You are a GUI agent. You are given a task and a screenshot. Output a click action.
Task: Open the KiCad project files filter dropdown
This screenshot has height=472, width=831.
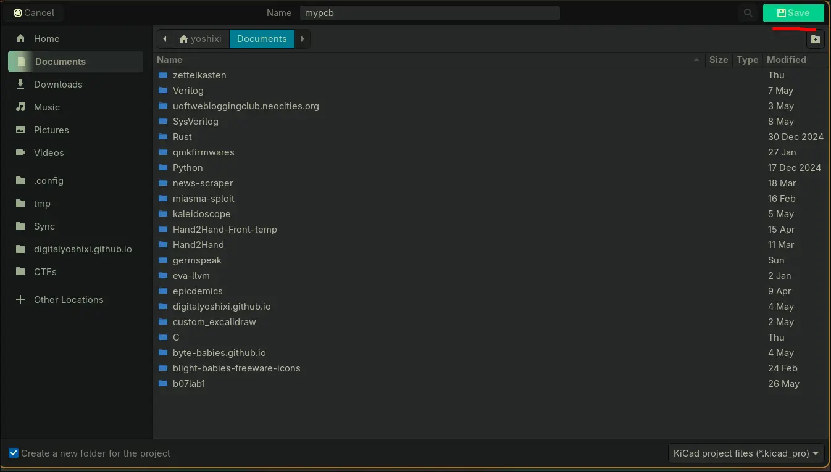pyautogui.click(x=746, y=453)
